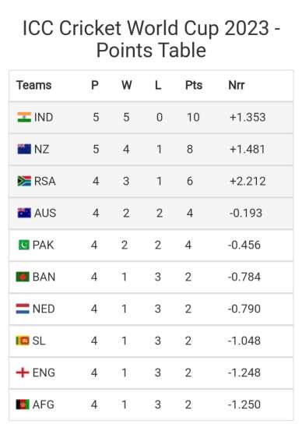Open the IND team name
Viewport: 302px width, 431px height.
[44, 118]
